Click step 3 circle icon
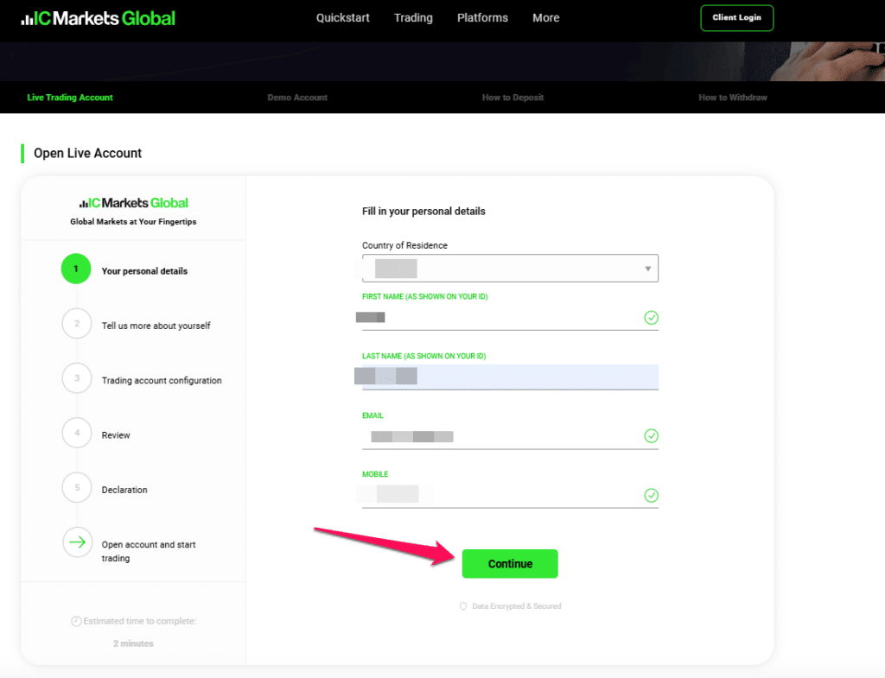Image resolution: width=885 pixels, height=678 pixels. tap(77, 378)
